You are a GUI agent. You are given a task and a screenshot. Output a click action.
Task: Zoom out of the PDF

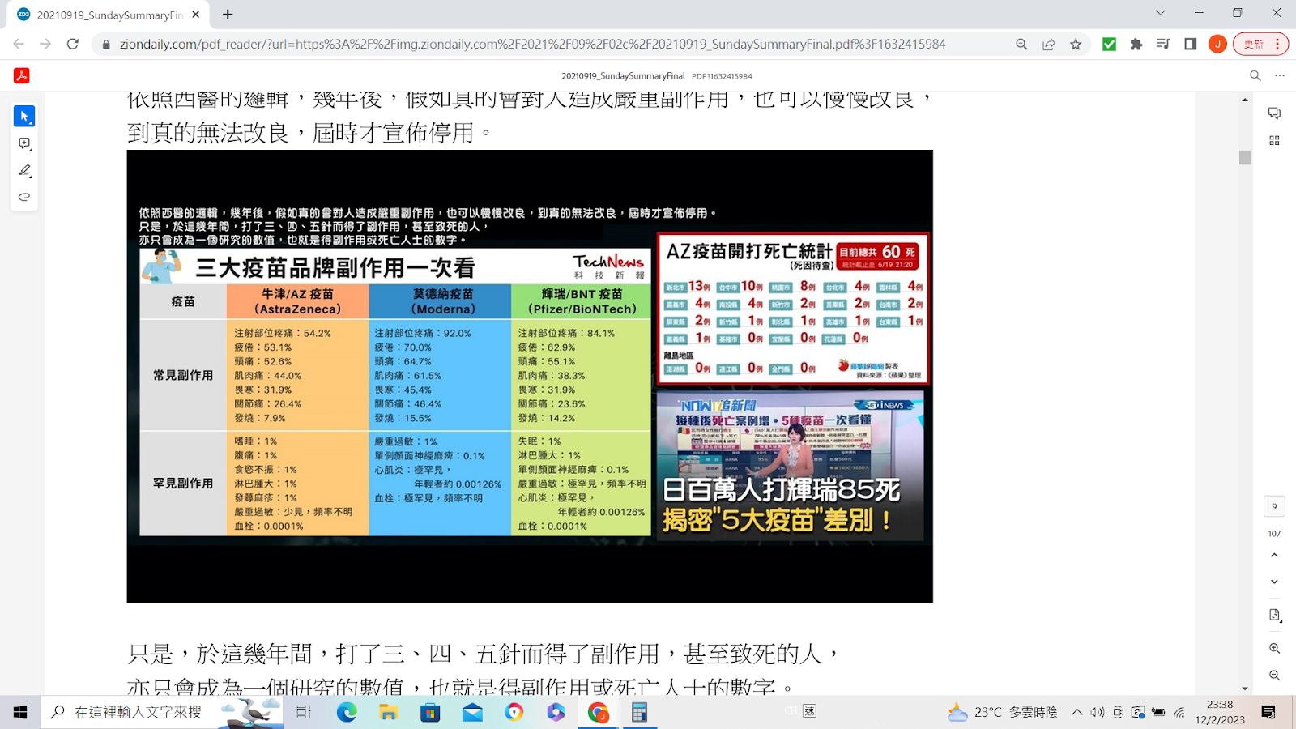pyautogui.click(x=1274, y=676)
